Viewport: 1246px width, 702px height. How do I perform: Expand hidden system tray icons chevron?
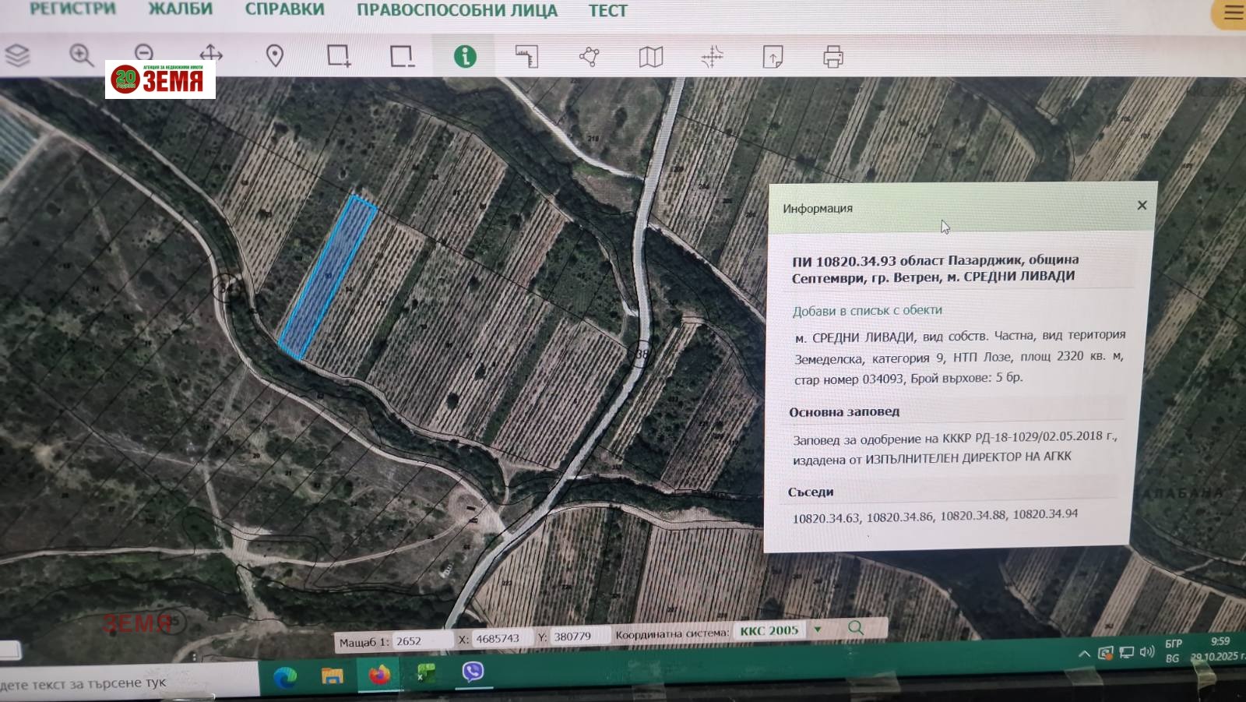pos(1084,654)
